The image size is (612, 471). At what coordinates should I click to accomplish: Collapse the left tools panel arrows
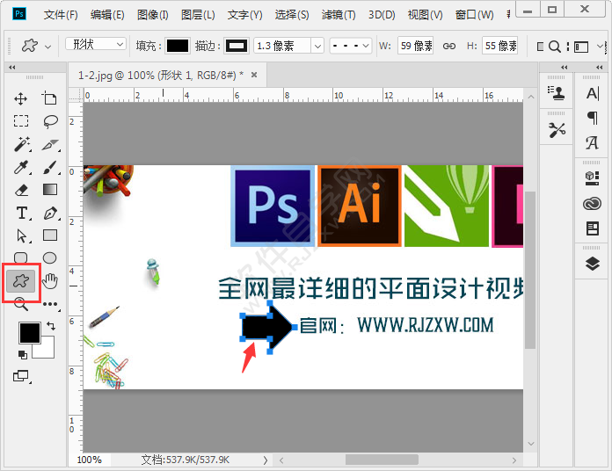pyautogui.click(x=12, y=68)
